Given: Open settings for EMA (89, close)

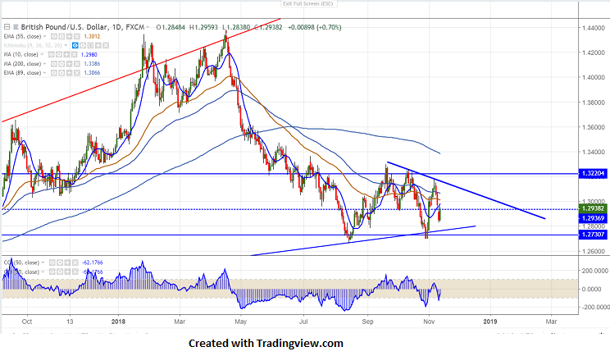Looking at the screenshot, I should (x=61, y=73).
